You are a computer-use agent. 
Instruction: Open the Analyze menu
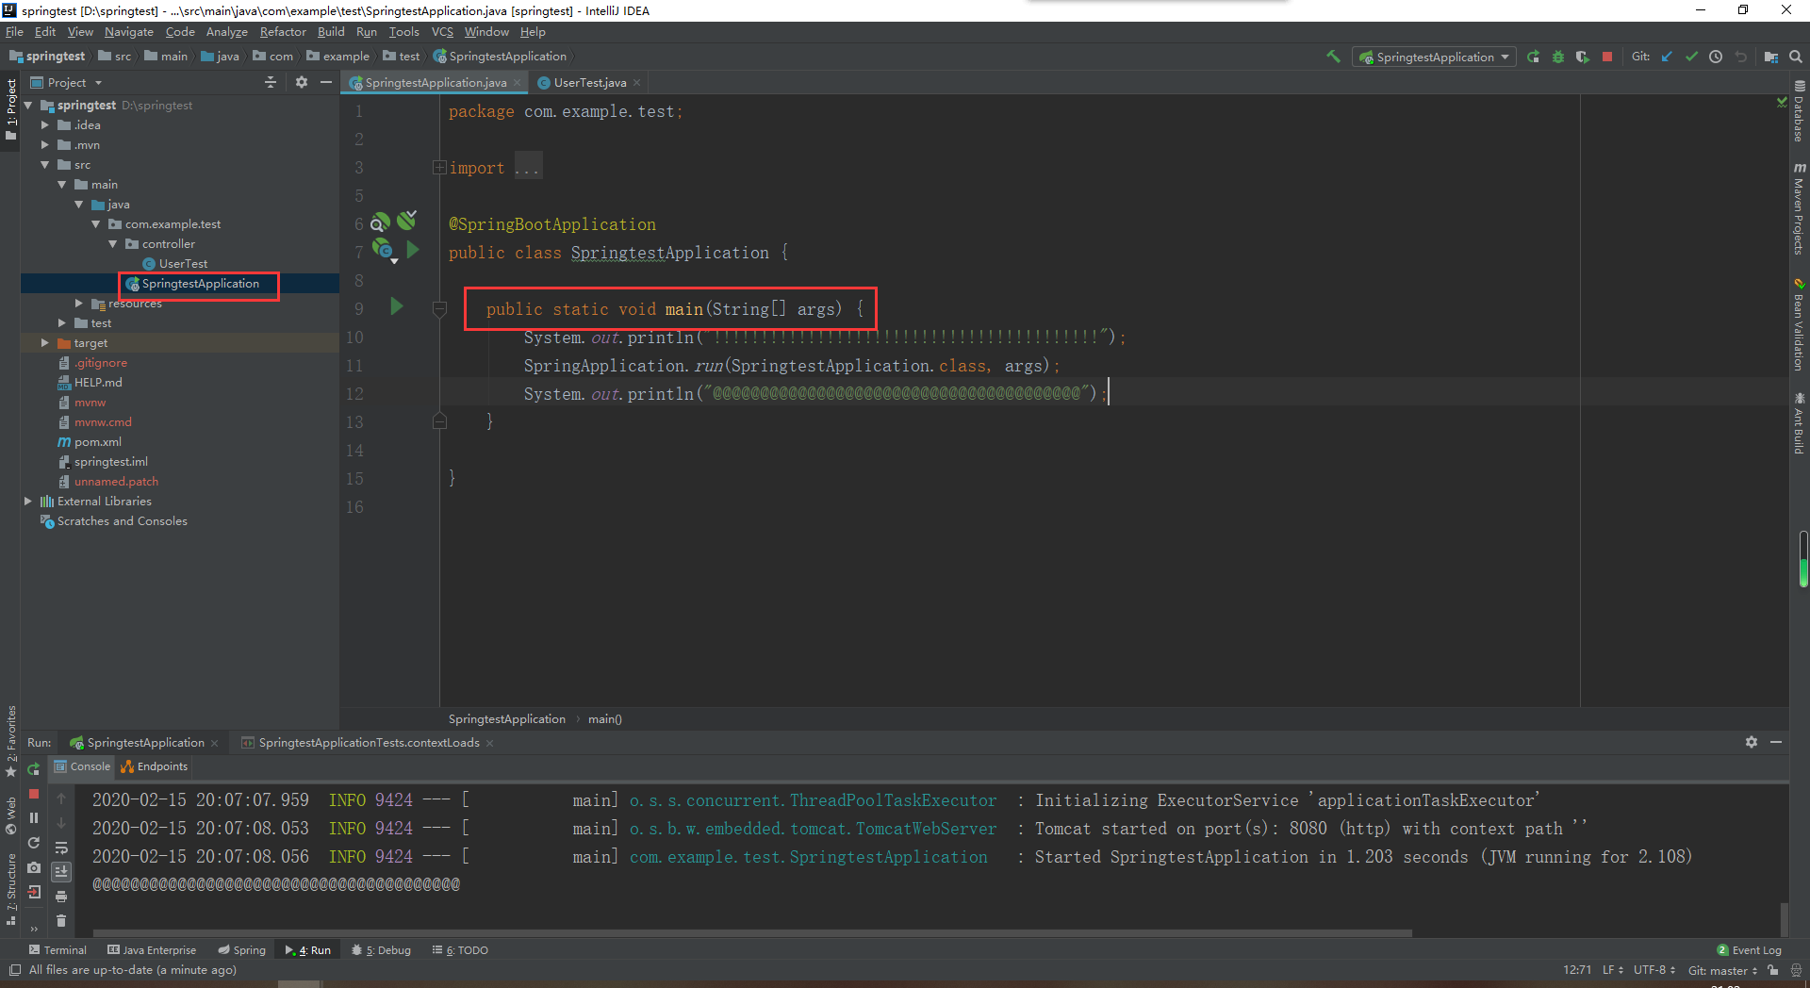[226, 32]
